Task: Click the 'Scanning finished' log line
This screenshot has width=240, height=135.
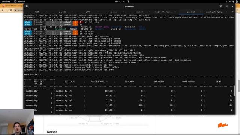Action: (103, 70)
